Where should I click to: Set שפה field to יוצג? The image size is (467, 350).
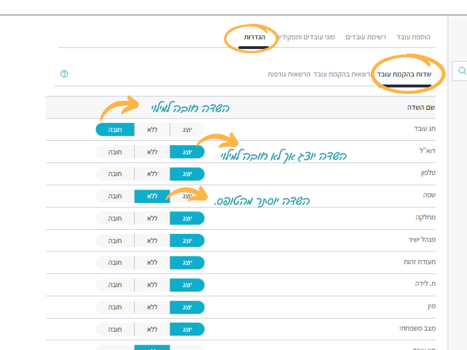coord(187,196)
